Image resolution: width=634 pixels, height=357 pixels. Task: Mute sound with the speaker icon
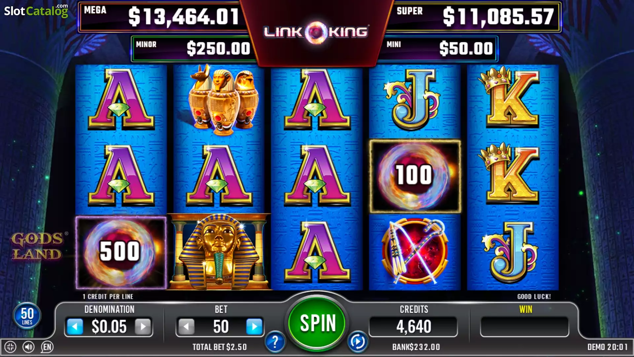28,347
